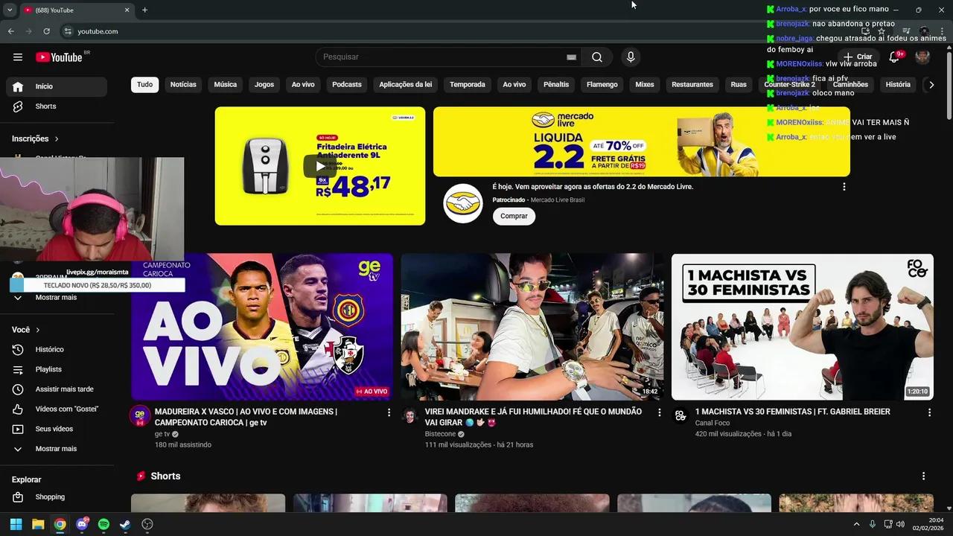Open Histórico in the sidebar
Image resolution: width=953 pixels, height=536 pixels.
57,349
